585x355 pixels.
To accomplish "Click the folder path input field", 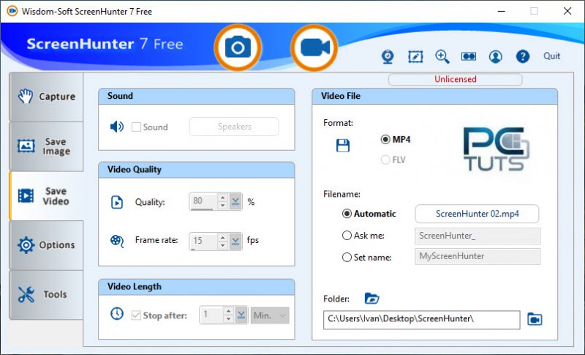I will [x=422, y=320].
